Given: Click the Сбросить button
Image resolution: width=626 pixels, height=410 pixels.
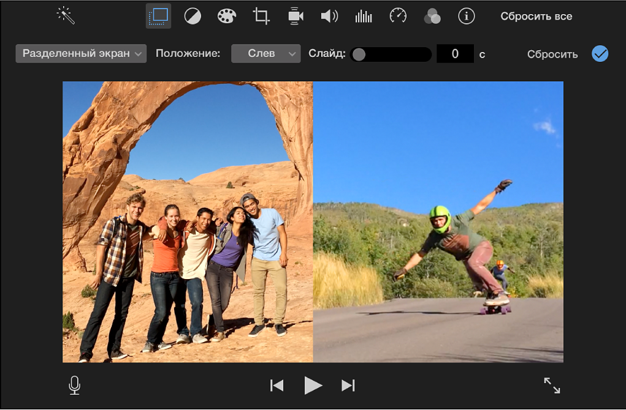Looking at the screenshot, I should pyautogui.click(x=552, y=54).
